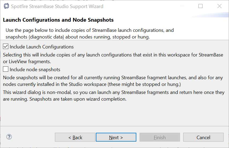The image size is (229, 148).
Task: Click the 'wizard dialog is non-modal' paragraph
Action: click(112, 96)
